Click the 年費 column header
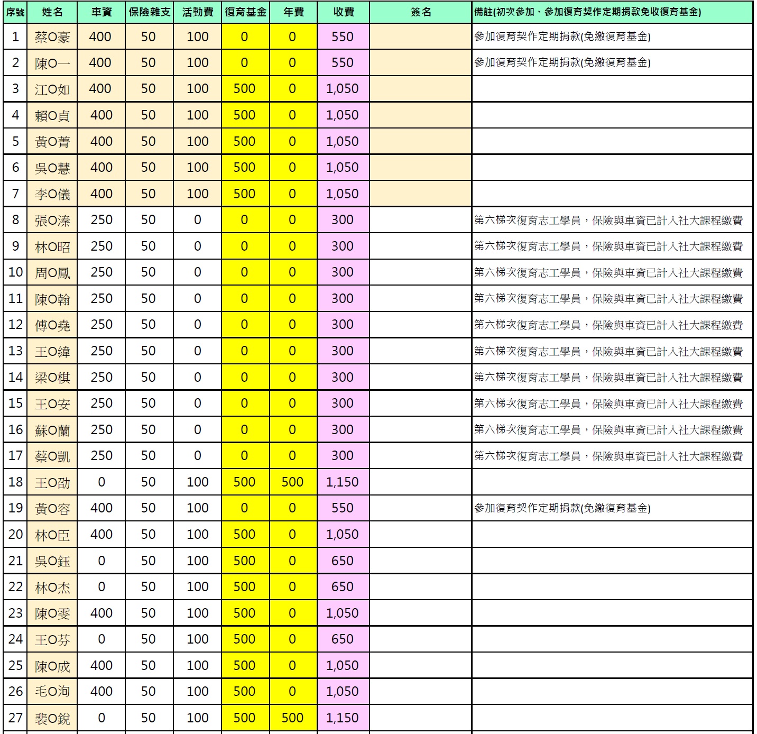This screenshot has width=757, height=734. [x=294, y=12]
